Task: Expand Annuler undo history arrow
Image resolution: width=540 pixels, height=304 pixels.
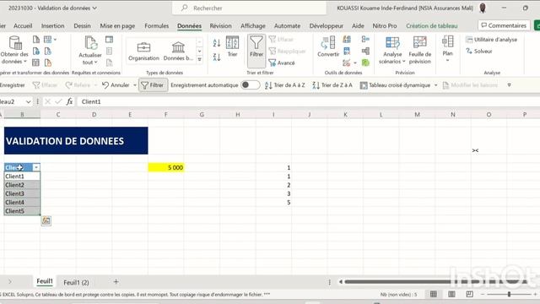Action: 135,84
